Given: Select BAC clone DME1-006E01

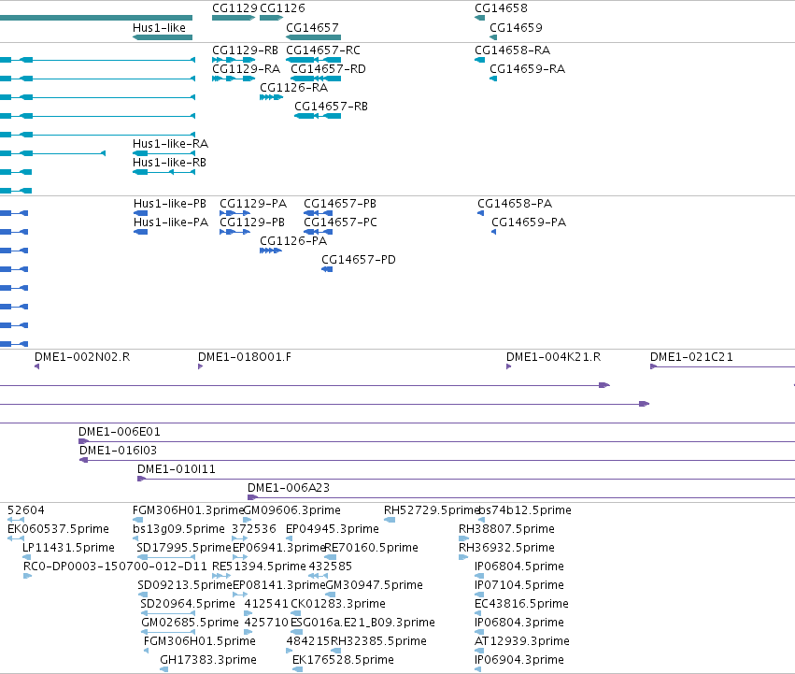Looking at the screenshot, I should (120, 432).
